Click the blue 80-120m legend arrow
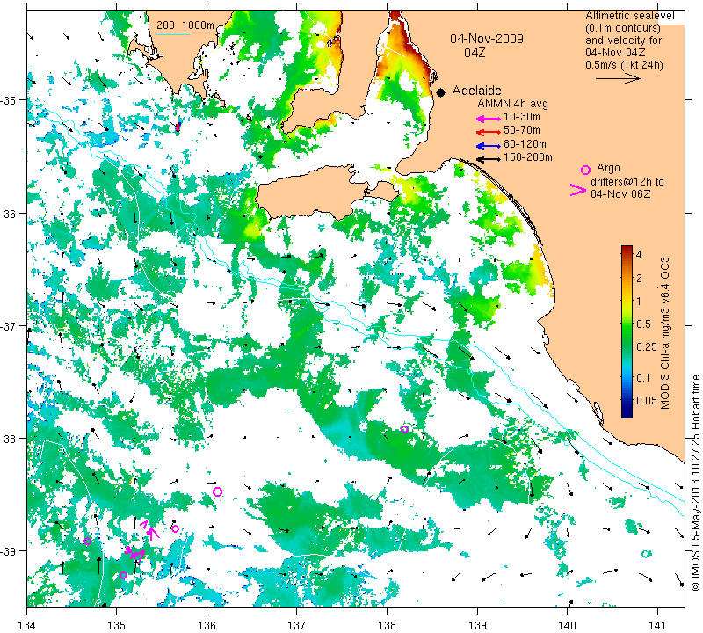 489,146
